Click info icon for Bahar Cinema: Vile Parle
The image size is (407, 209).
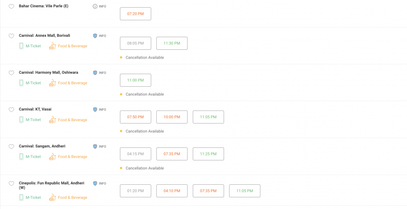(x=95, y=6)
